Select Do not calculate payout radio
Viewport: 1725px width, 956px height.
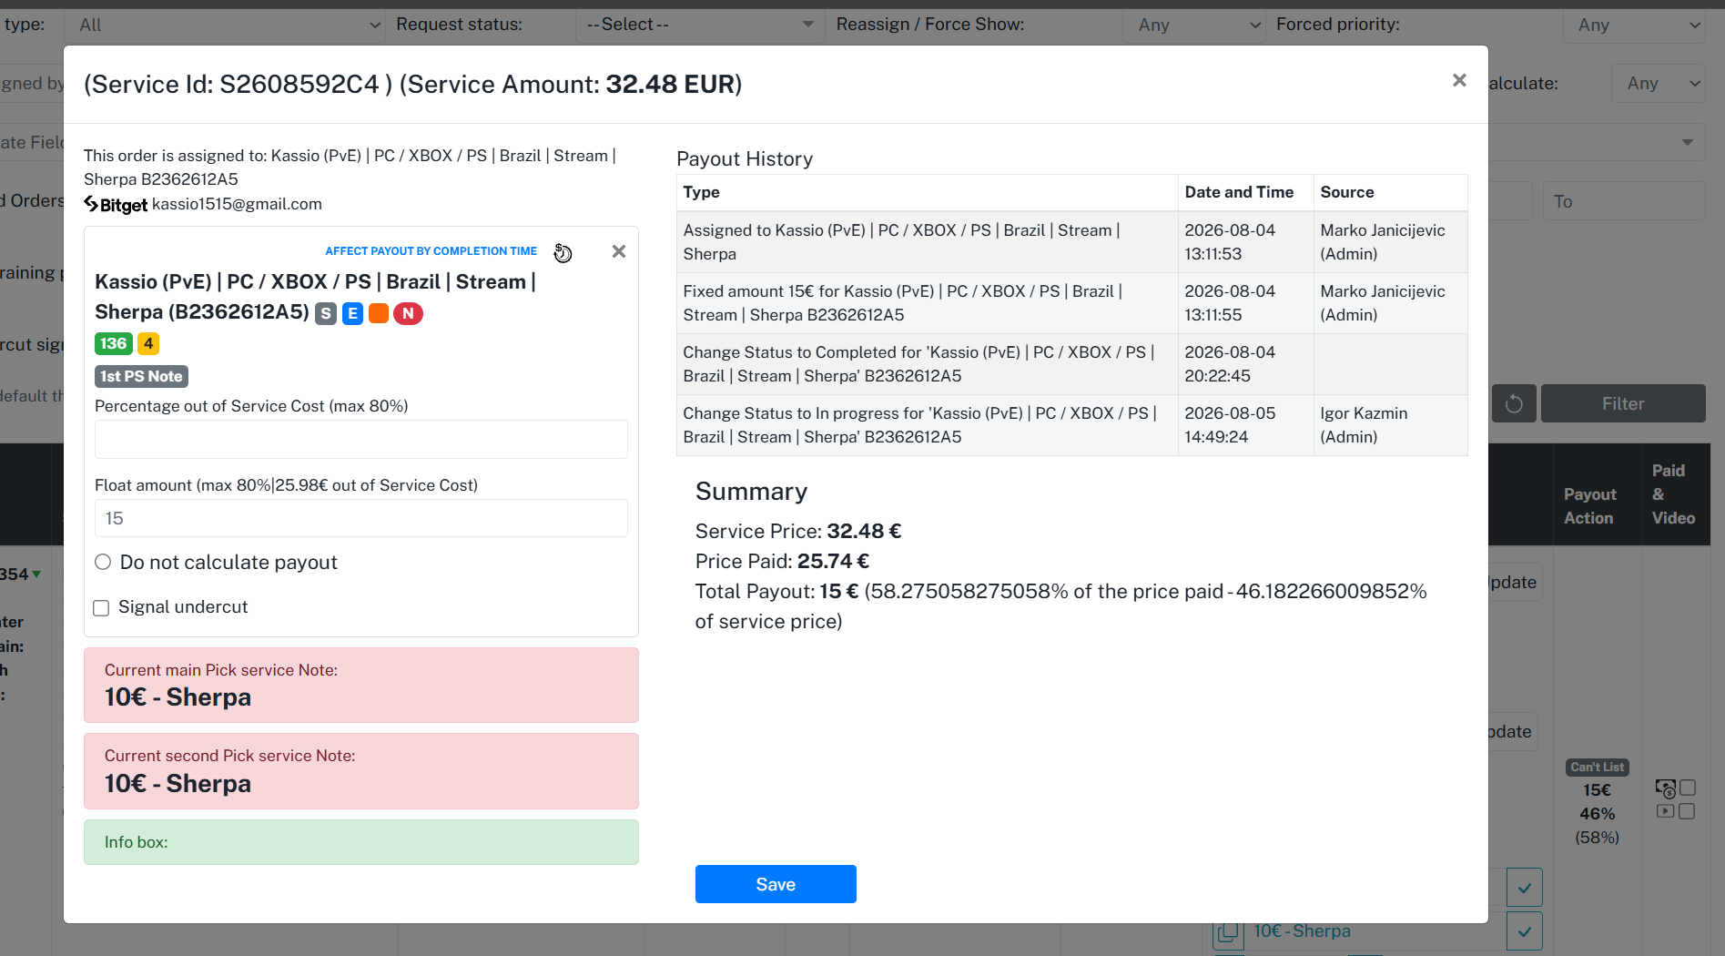click(103, 562)
